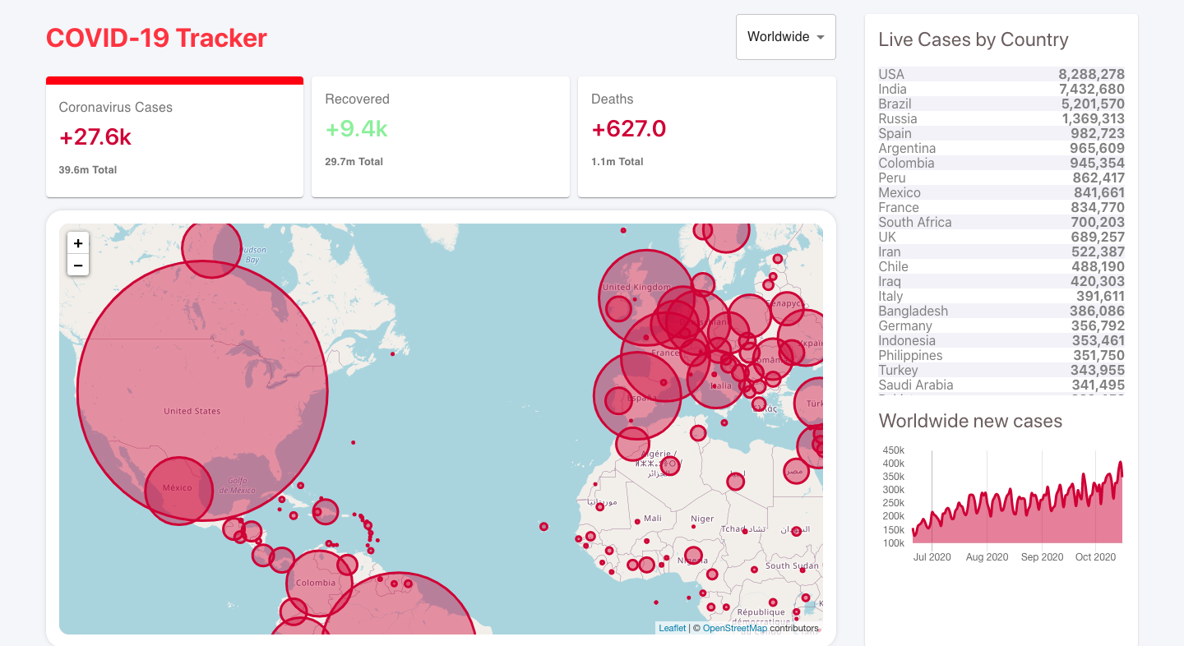Click the United States case circle

(202, 390)
